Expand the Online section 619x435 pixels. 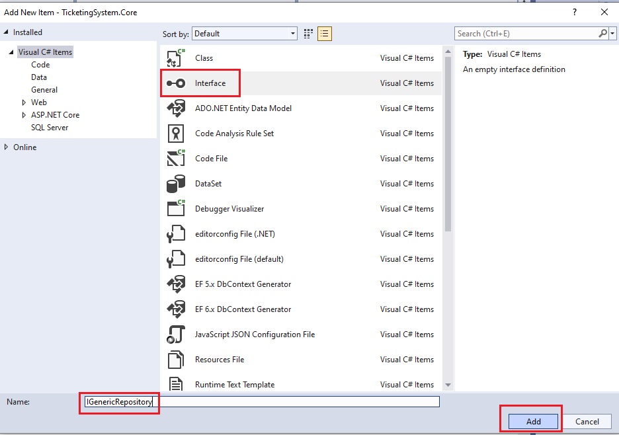pyautogui.click(x=6, y=147)
